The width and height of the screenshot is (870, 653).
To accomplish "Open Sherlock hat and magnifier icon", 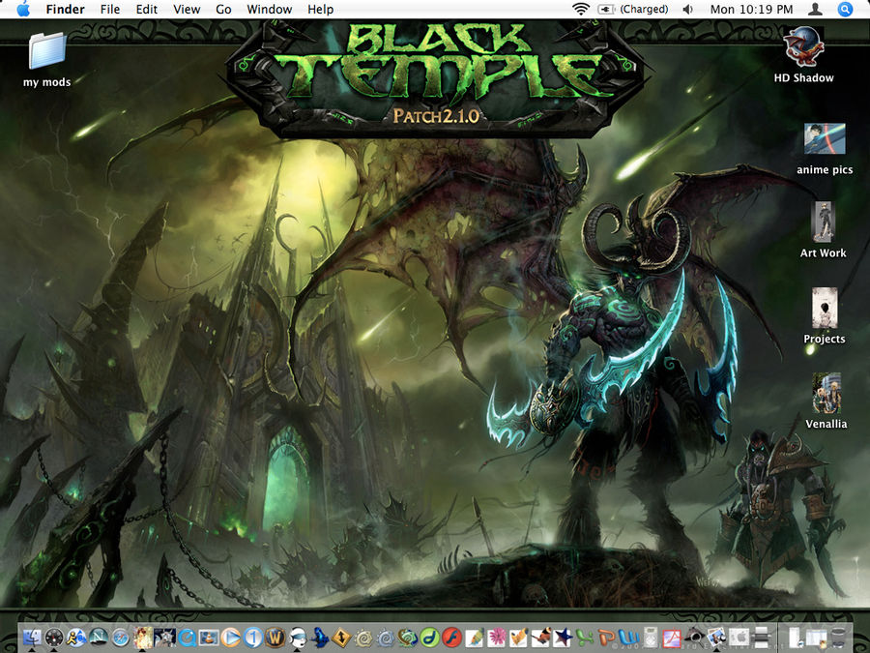I will coord(695,638).
